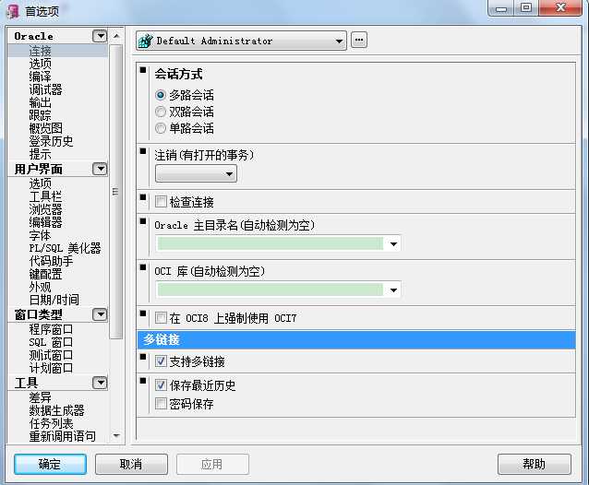Click into the Oracle 主目录名 input field
Image resolution: width=589 pixels, height=485 pixels.
270,243
